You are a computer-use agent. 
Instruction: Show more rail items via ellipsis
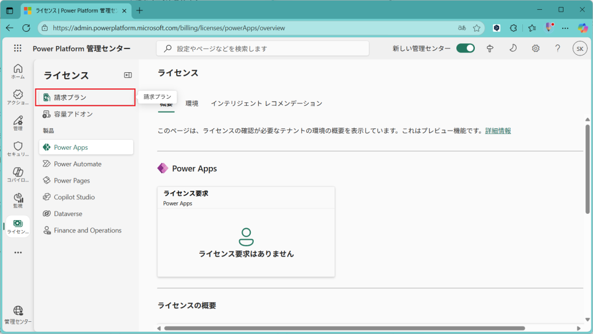click(18, 253)
